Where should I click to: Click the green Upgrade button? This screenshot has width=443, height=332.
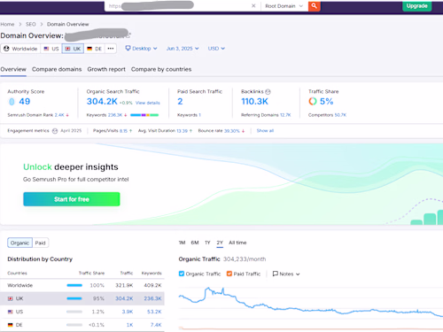[x=416, y=6]
